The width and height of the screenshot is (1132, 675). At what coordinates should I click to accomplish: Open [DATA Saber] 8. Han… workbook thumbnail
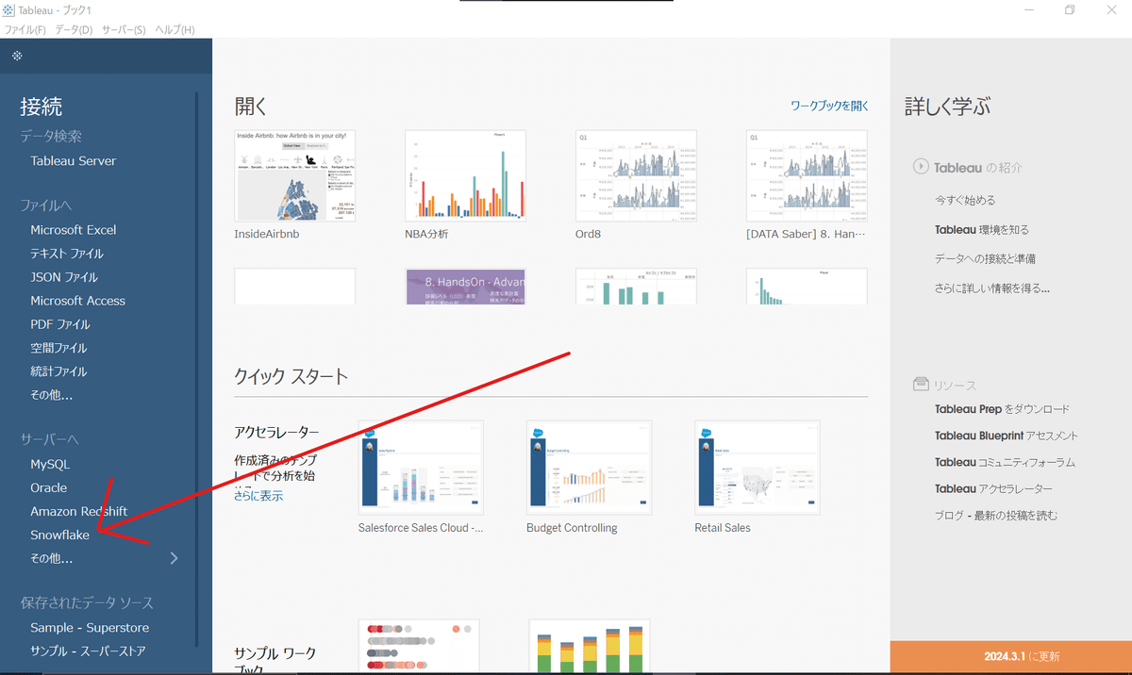coord(807,175)
